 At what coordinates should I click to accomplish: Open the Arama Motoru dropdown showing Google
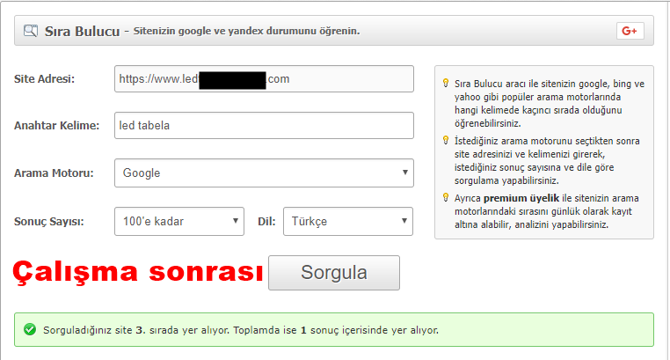point(264,173)
